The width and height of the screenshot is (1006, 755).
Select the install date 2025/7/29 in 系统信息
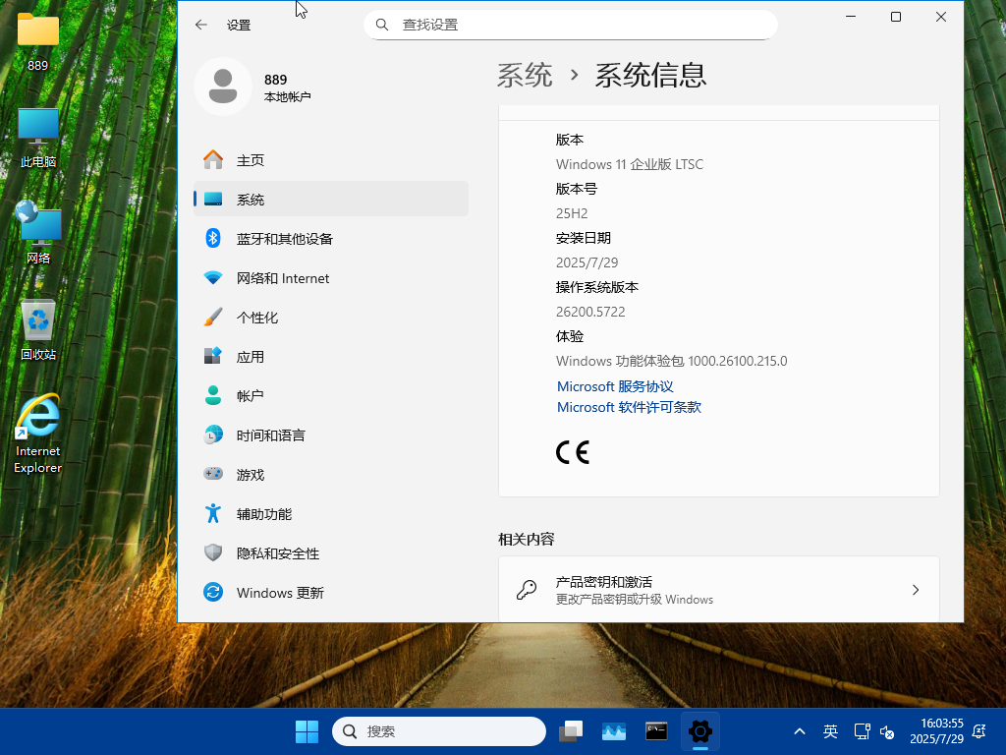click(x=587, y=262)
